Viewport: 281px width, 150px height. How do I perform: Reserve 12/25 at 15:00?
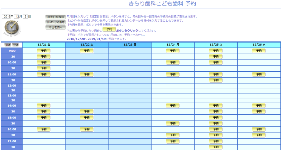coord(216,118)
